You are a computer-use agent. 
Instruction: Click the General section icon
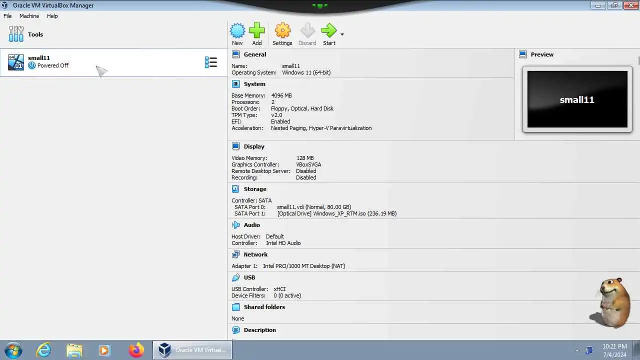coord(235,54)
